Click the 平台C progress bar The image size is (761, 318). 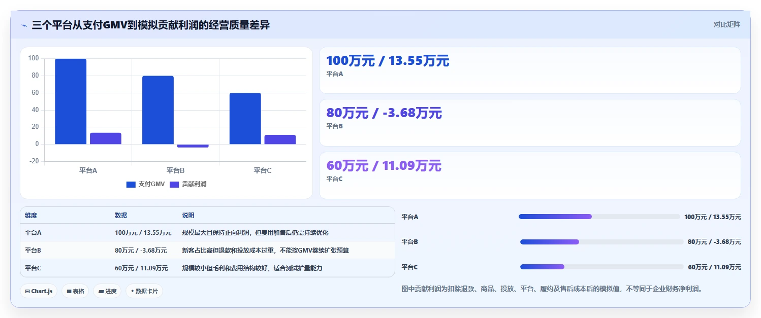point(602,267)
